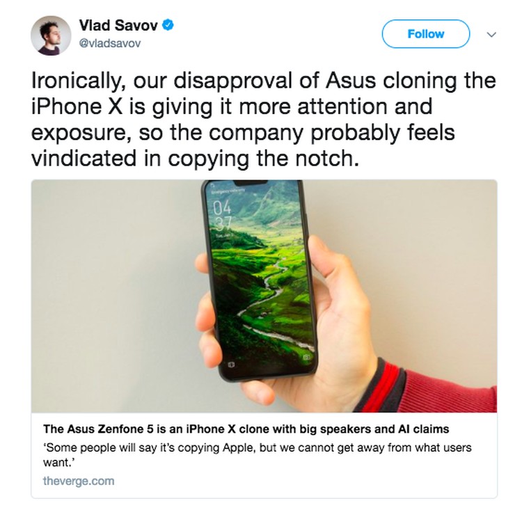Viewport: 522px width, 510px height.
Task: Open Vlad Savov's profile avatar
Action: pyautogui.click(x=51, y=35)
